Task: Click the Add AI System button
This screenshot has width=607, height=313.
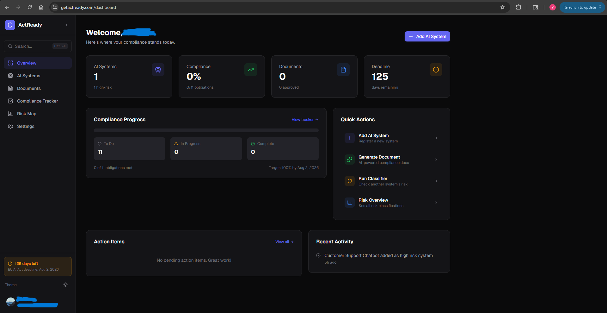Action: 427,36
